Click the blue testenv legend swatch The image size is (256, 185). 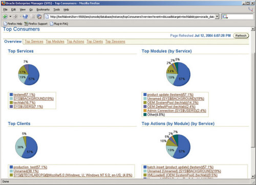[11, 95]
